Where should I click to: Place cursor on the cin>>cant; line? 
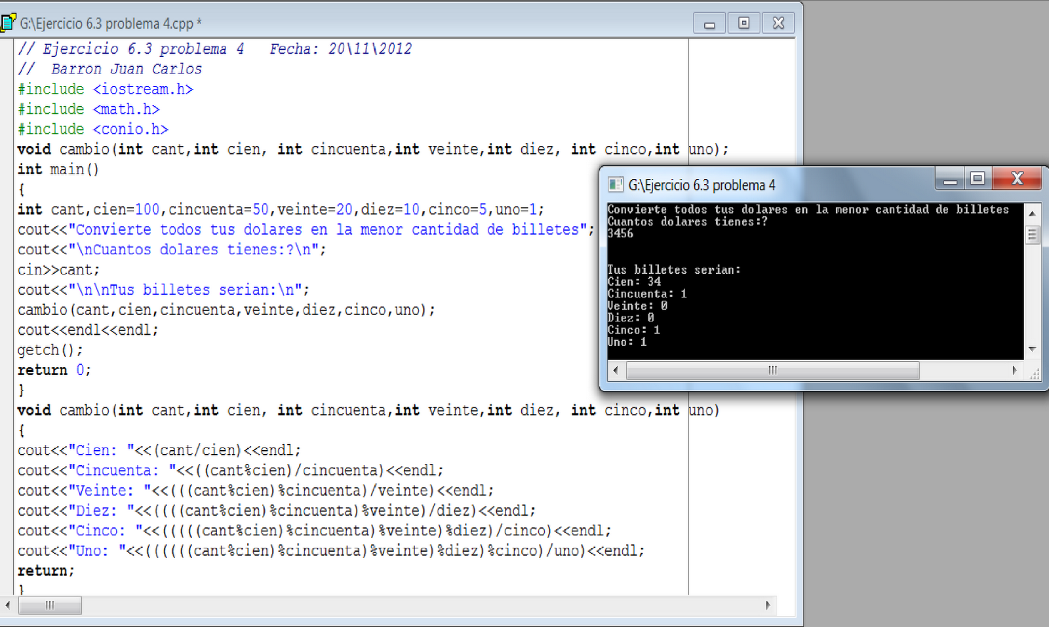(x=59, y=269)
